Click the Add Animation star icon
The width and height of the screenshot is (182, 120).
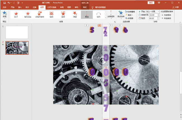coord(120,14)
